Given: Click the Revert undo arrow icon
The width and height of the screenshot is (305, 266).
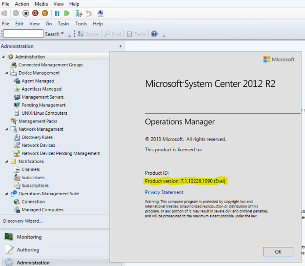Looking at the screenshot, I should [89, 14].
